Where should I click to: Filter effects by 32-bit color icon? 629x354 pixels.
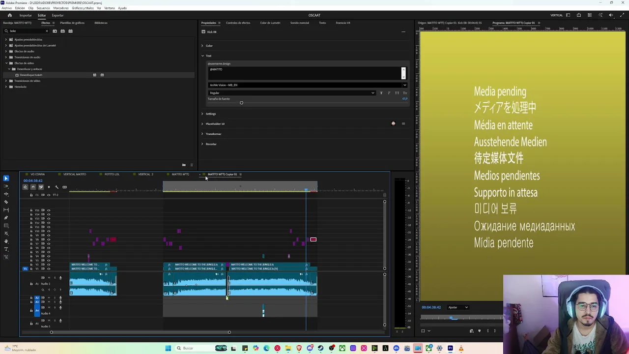pos(62,31)
